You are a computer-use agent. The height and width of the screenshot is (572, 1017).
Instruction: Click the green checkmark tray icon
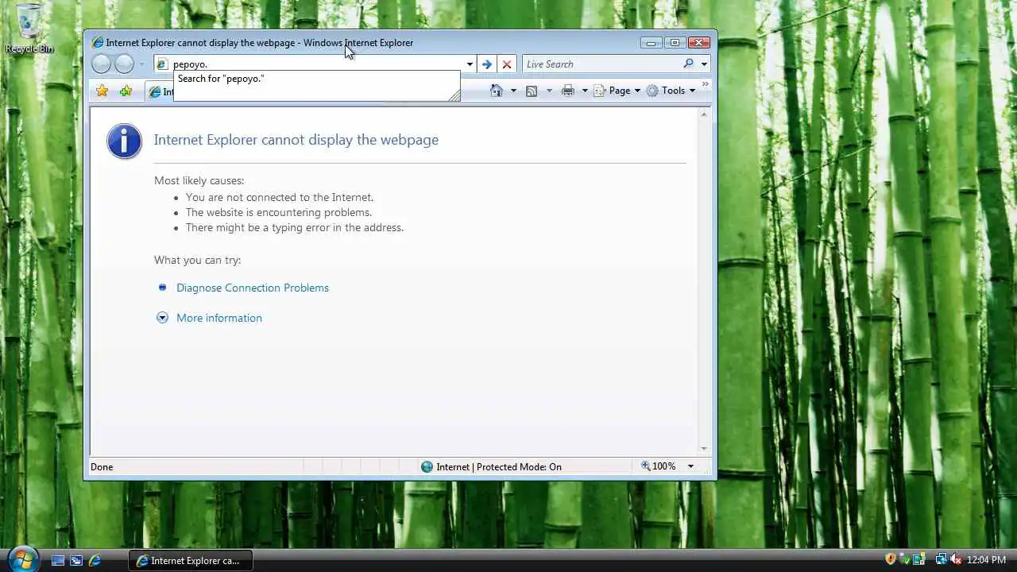[905, 559]
